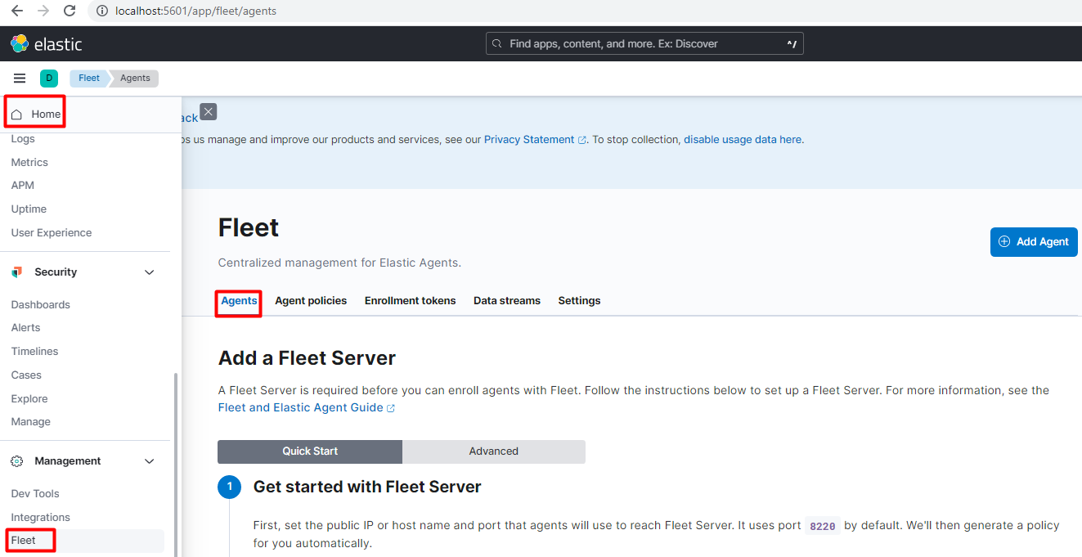Viewport: 1082px width, 557px height.
Task: Open Alerts in the sidebar
Action: tap(26, 328)
